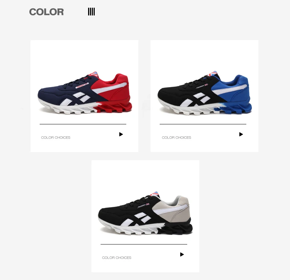Click the blue heel of second sneaker

[240, 90]
